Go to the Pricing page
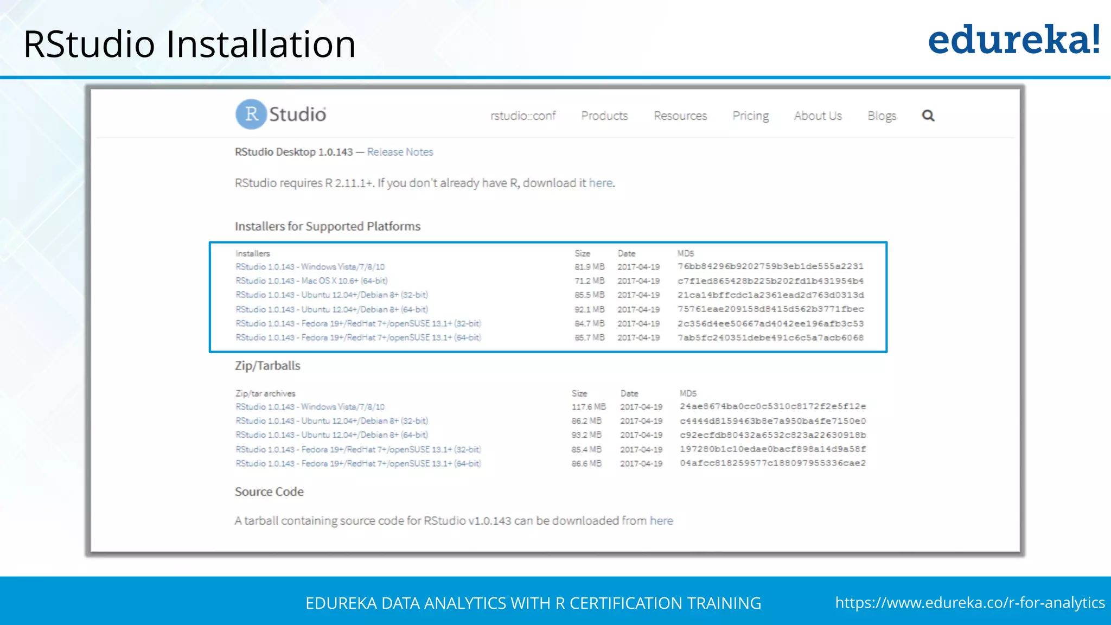1111x625 pixels. point(751,116)
